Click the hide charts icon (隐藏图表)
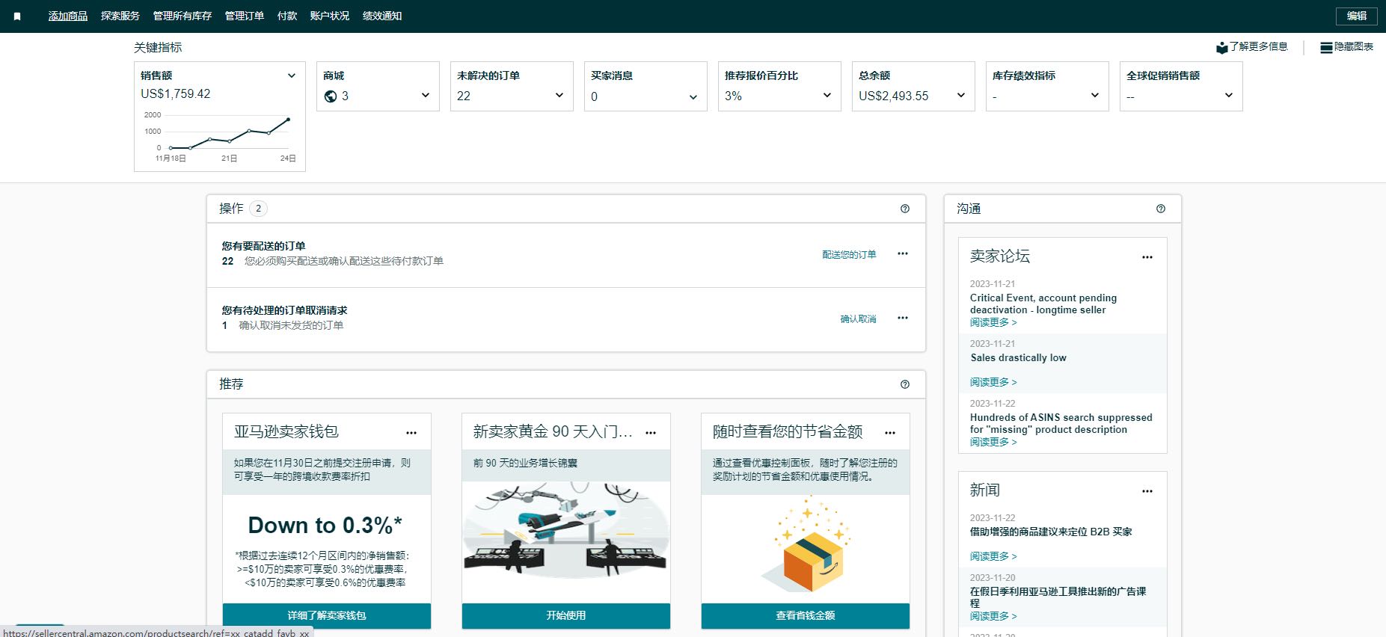1386x637 pixels. pos(1326,47)
